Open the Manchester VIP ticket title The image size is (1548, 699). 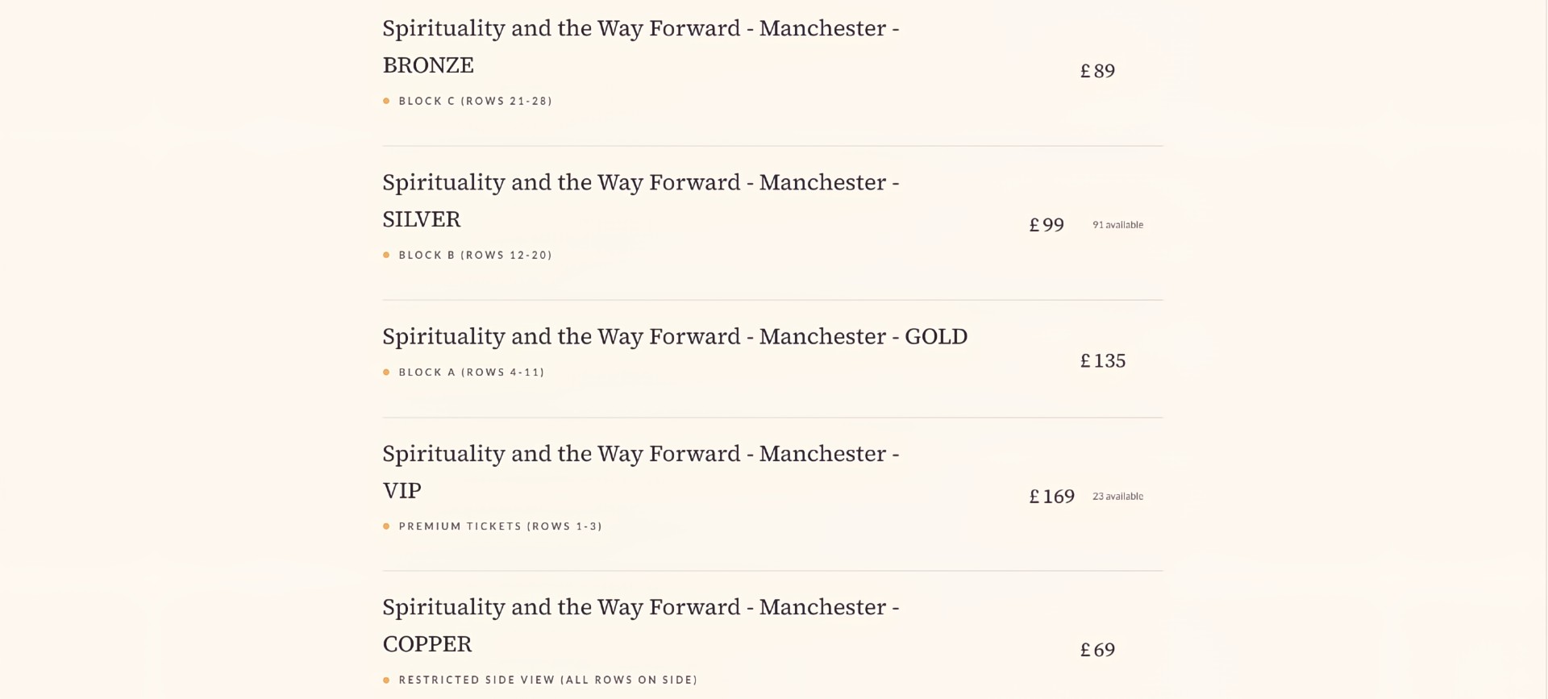coord(641,472)
